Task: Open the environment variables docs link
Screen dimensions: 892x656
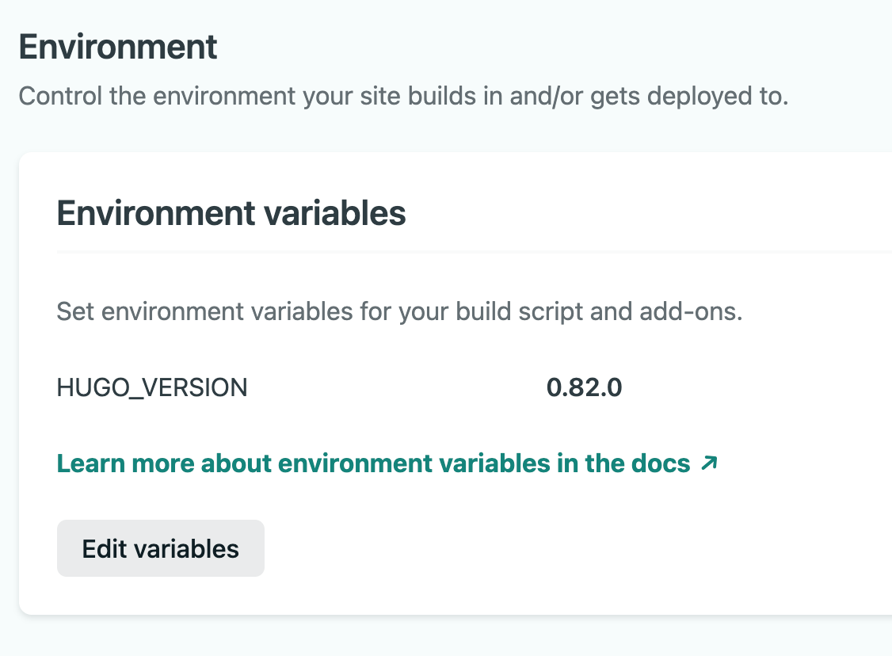Action: [373, 463]
